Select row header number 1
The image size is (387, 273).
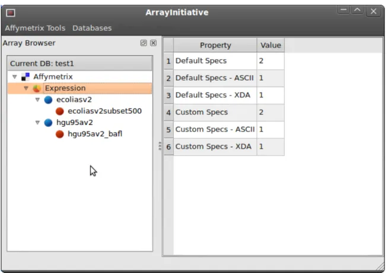pyautogui.click(x=169, y=61)
